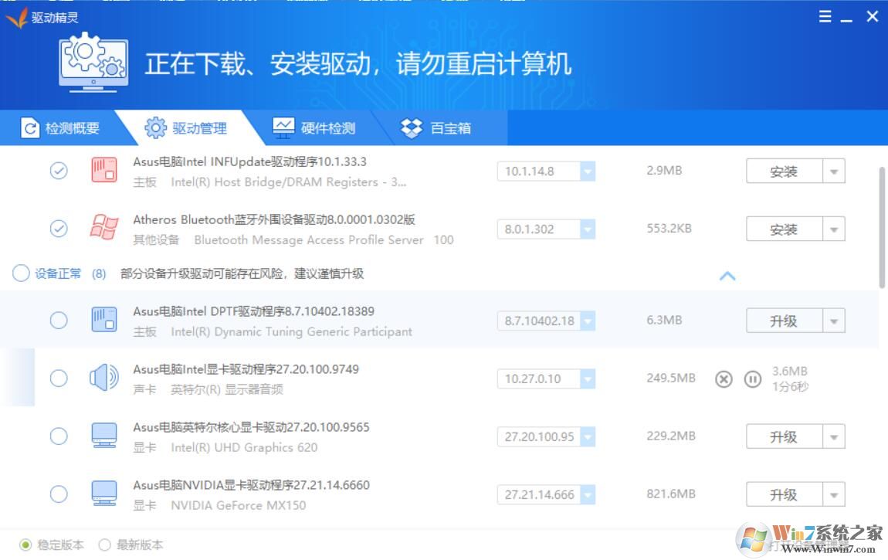
Task: Collapse the 设备正常 section with the chevron
Action: [727, 276]
